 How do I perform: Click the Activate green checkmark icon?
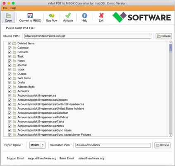tap(68, 15)
